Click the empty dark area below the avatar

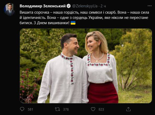pos(10,60)
